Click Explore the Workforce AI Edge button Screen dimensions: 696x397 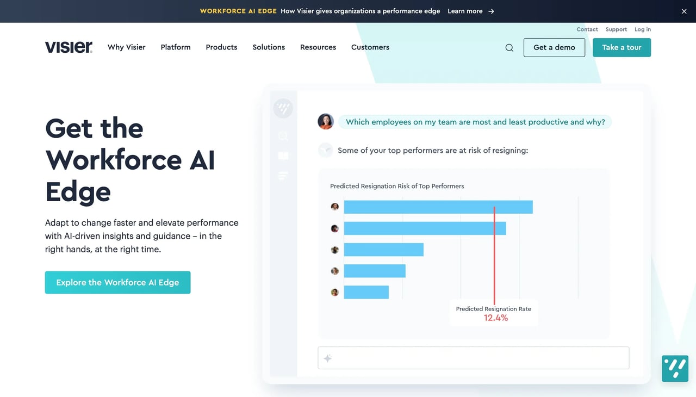click(x=117, y=282)
